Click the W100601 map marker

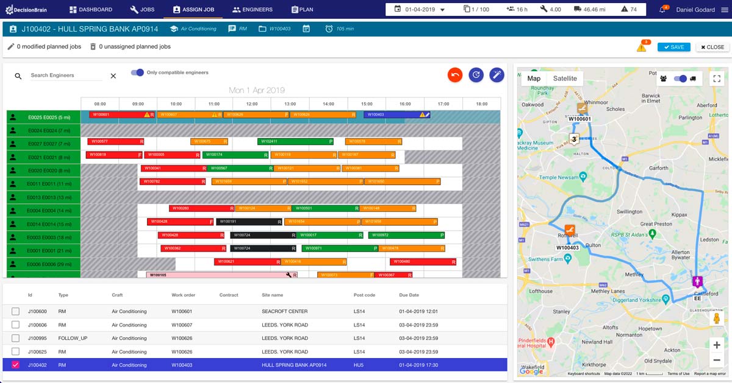(x=582, y=109)
